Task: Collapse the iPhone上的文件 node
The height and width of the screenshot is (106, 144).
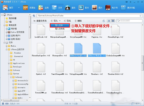Action: pyautogui.click(x=7, y=50)
